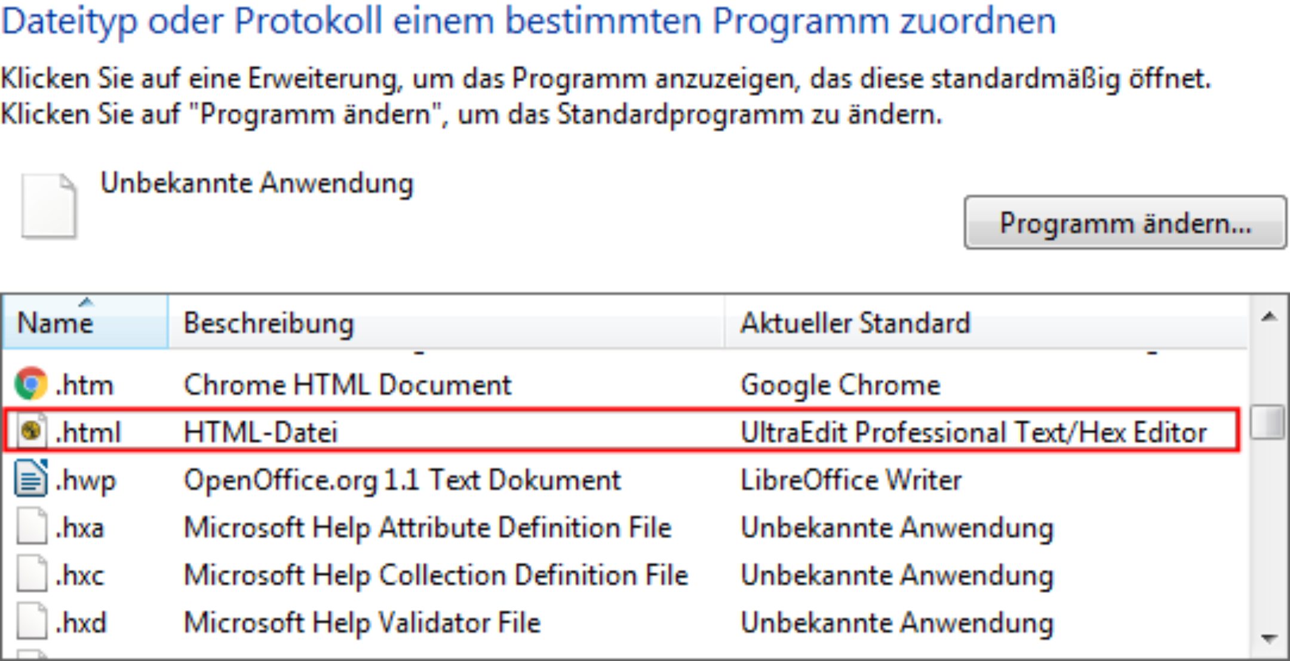Click the vertical scrollbar thumb

[1267, 422]
